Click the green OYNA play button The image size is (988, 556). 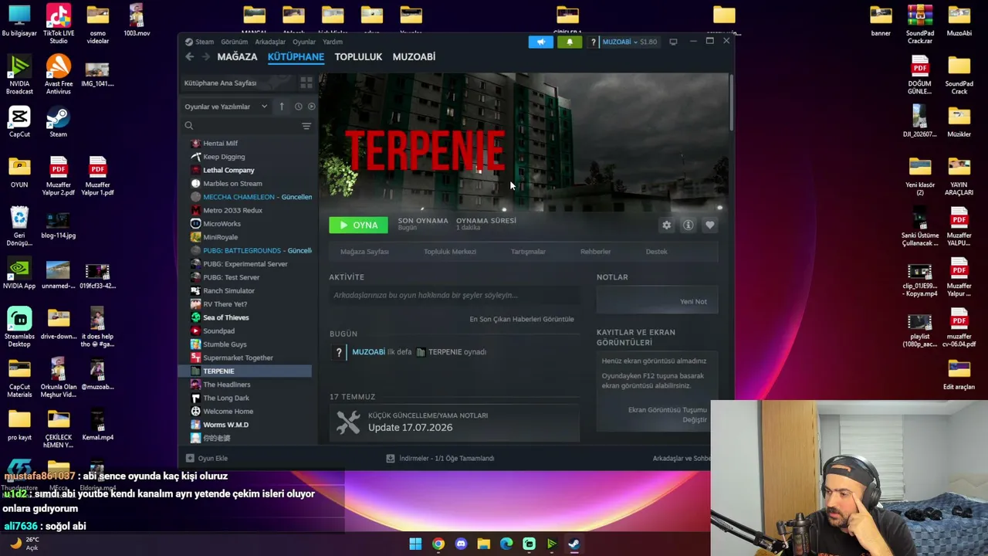tap(359, 225)
